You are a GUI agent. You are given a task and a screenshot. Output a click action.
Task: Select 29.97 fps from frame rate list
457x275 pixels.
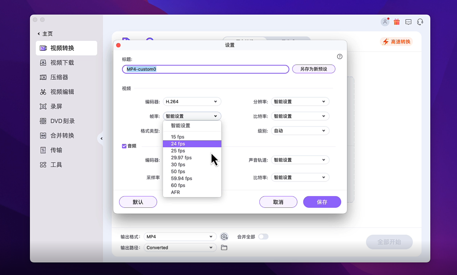[x=181, y=158]
